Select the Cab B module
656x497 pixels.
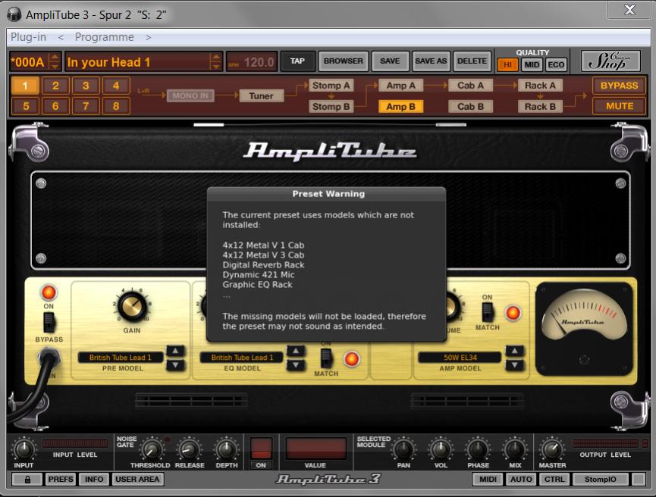coord(471,107)
